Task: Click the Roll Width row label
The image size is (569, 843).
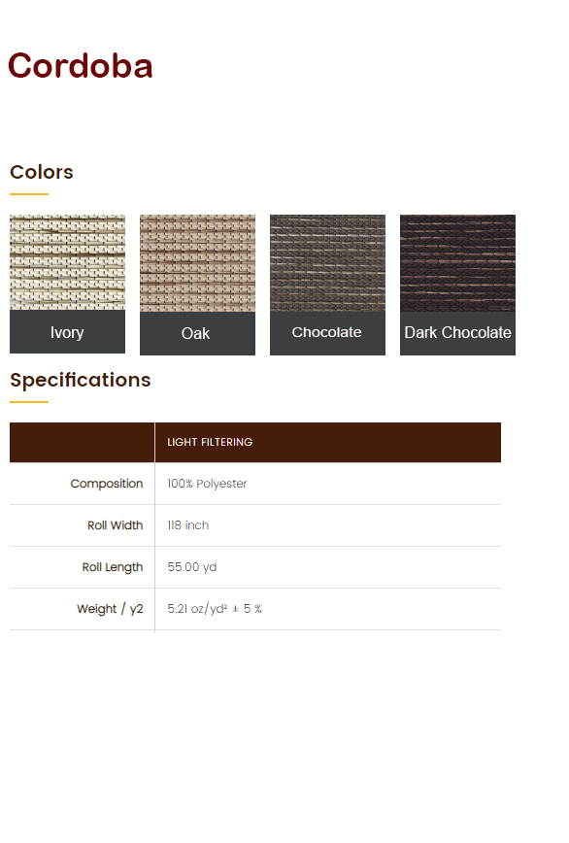Action: (x=115, y=525)
